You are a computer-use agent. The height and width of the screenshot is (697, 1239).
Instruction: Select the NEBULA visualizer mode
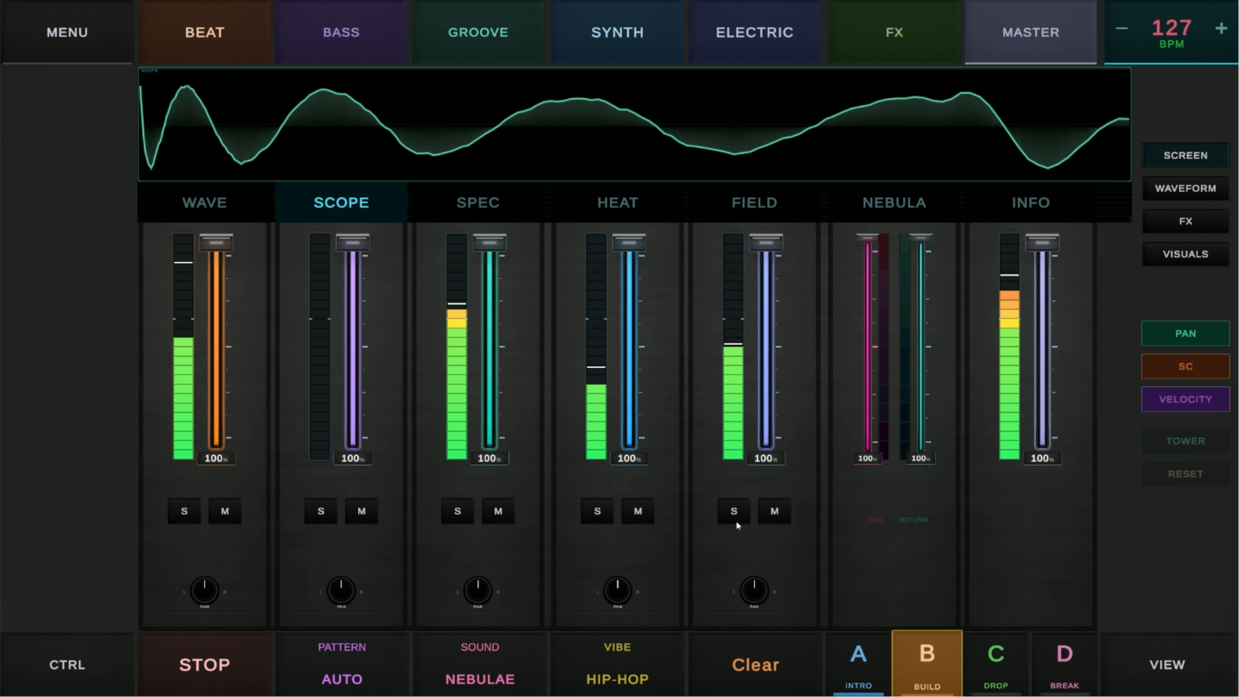tap(894, 203)
